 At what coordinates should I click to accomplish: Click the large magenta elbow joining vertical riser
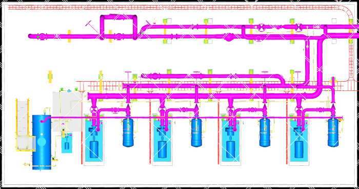[316, 92]
